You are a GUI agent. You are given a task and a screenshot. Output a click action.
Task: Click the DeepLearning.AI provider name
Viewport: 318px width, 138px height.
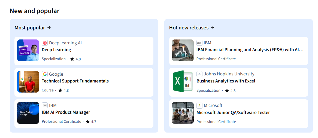[x=65, y=43]
